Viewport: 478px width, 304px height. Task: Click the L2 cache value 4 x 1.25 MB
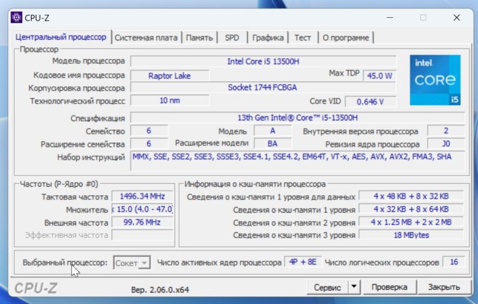point(411,222)
